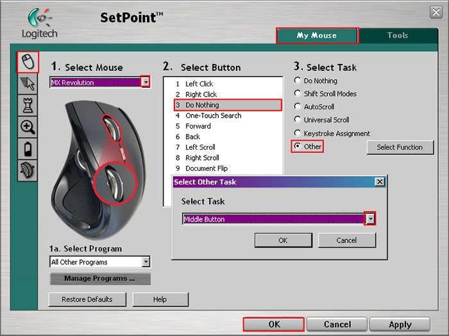Apply the mouse settings
Viewport: 449px width, 336px height.
click(x=400, y=324)
